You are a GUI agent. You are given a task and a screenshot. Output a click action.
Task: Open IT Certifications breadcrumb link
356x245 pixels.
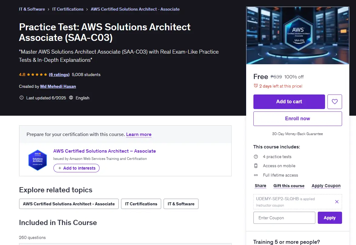pyautogui.click(x=68, y=9)
